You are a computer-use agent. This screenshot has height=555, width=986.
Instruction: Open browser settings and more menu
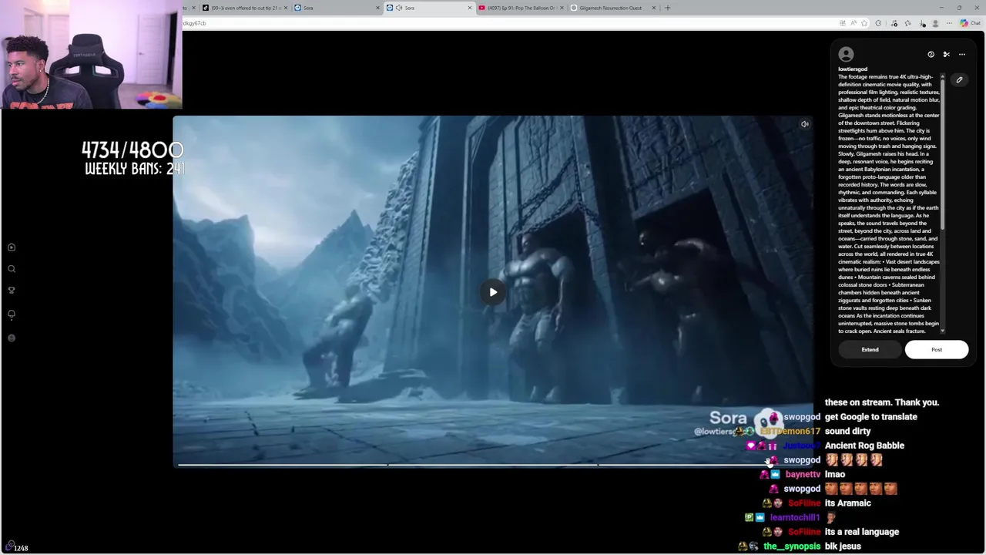point(949,23)
